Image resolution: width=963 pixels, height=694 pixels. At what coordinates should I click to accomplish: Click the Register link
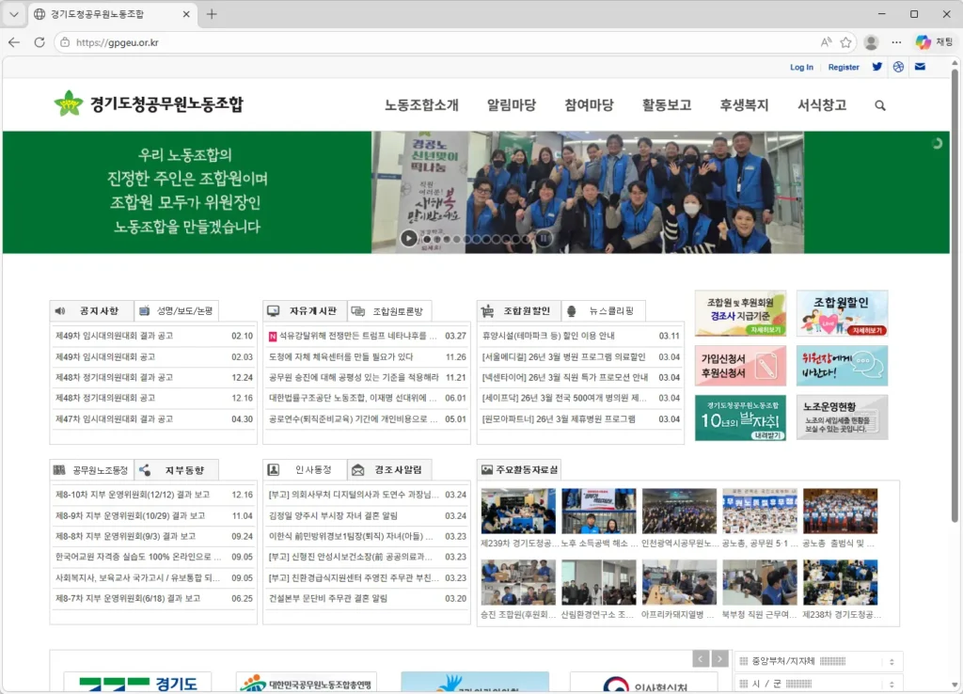point(844,67)
